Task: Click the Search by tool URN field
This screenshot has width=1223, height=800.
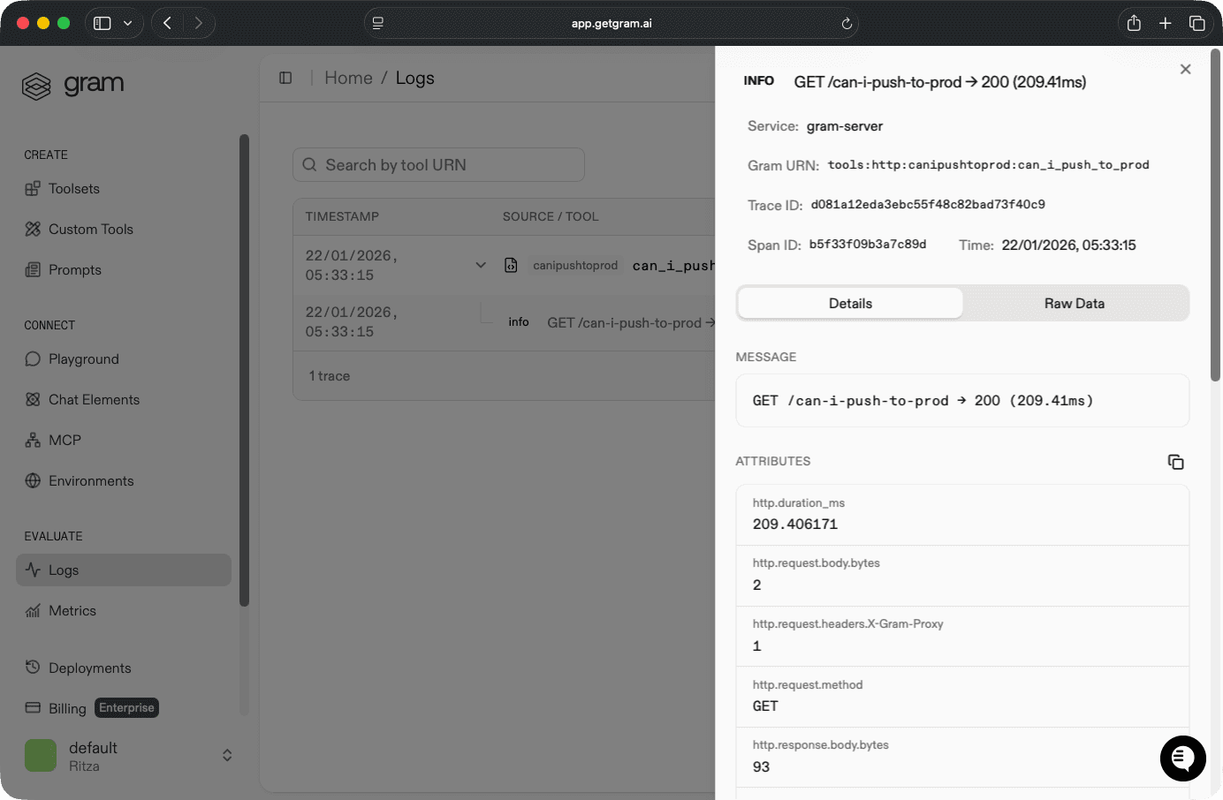Action: pos(438,164)
